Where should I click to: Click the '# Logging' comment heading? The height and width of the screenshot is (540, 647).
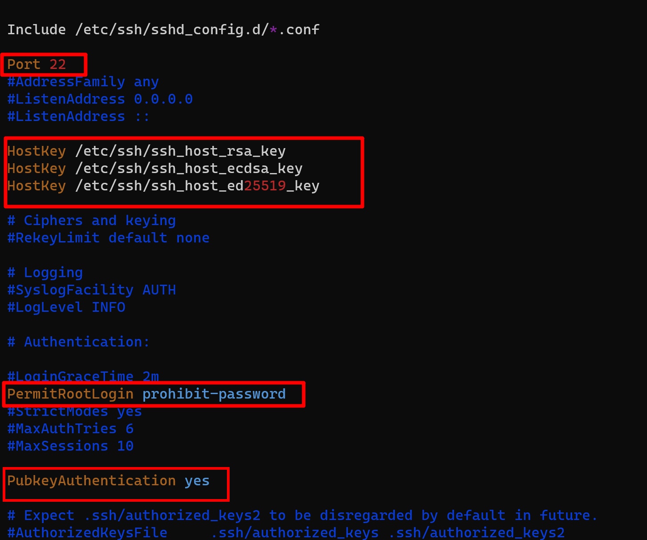(x=45, y=273)
